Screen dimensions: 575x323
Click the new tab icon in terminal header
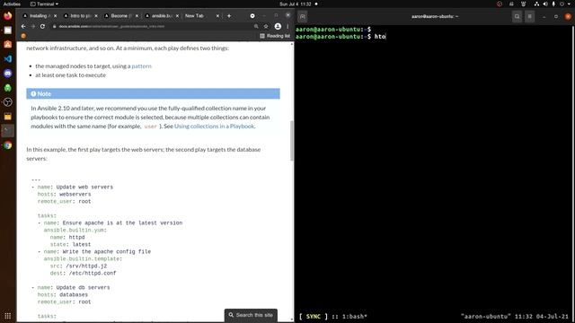coord(303,16)
